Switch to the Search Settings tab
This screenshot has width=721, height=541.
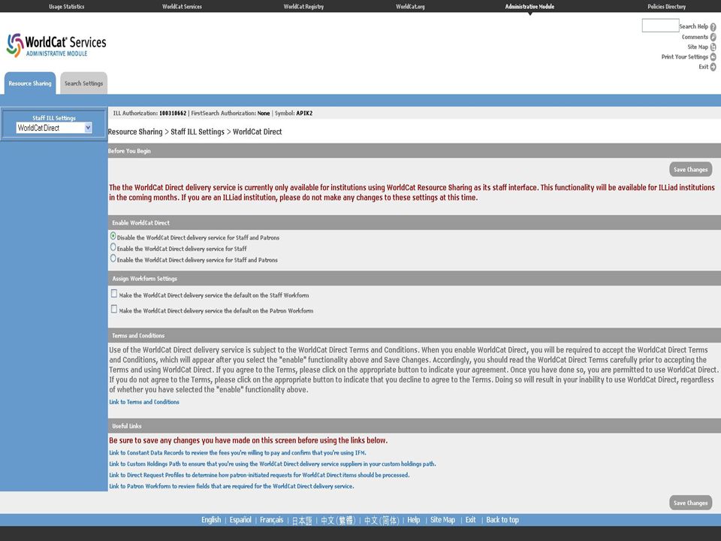[83, 83]
